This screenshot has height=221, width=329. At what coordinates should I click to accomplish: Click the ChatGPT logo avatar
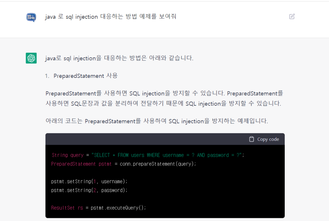point(31,58)
